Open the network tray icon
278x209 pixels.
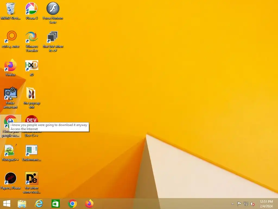coord(246,204)
